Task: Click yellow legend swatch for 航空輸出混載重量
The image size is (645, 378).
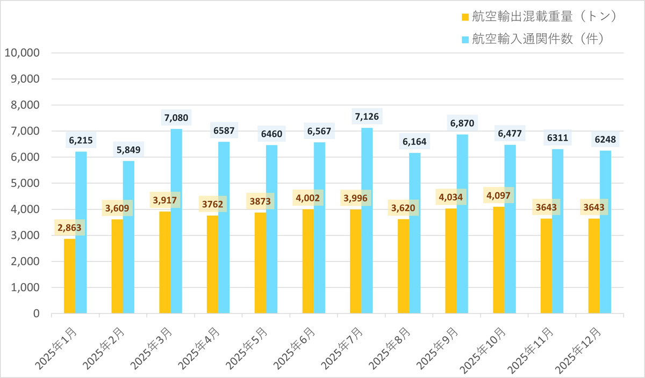Action: click(x=465, y=17)
